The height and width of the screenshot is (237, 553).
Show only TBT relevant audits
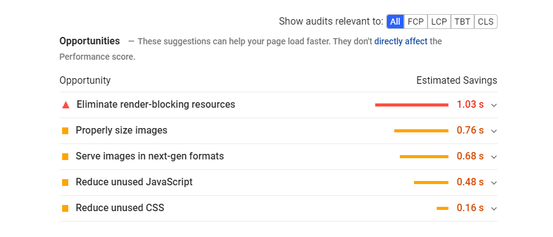463,22
